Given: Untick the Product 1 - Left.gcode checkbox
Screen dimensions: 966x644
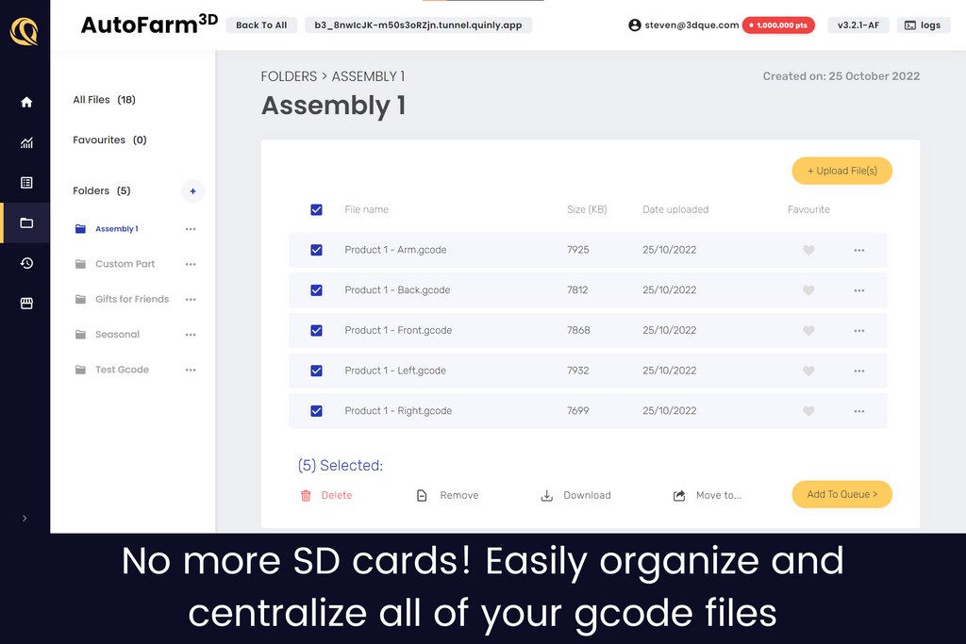Looking at the screenshot, I should [x=316, y=371].
